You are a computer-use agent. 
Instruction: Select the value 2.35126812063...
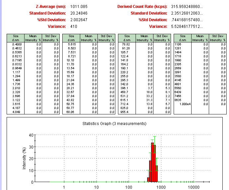point(187,13)
